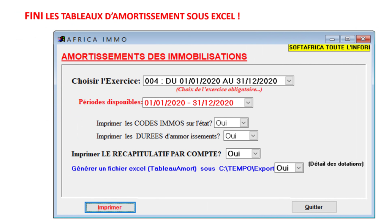
Task: Open the CODES IMMOS print option arrow
Action: click(x=244, y=123)
